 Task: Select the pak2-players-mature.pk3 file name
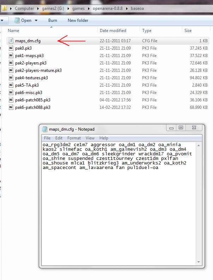[38, 70]
